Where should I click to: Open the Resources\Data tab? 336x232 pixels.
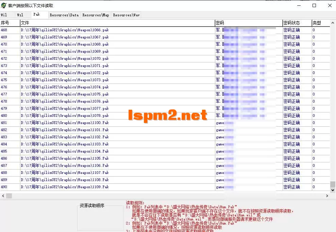click(64, 15)
